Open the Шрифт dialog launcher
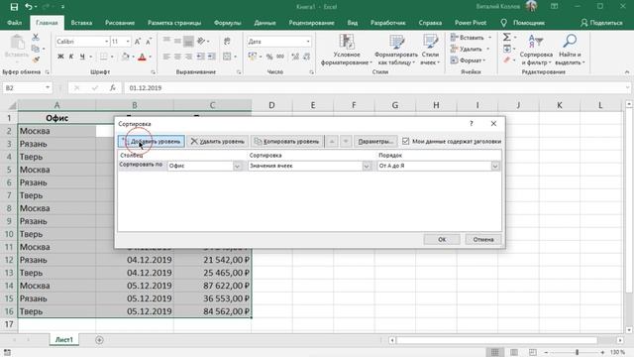 pyautogui.click(x=154, y=72)
